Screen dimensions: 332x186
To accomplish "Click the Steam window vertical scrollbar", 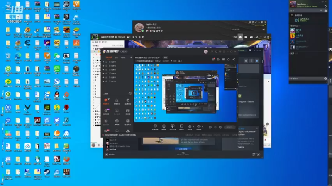I will pos(262,61).
